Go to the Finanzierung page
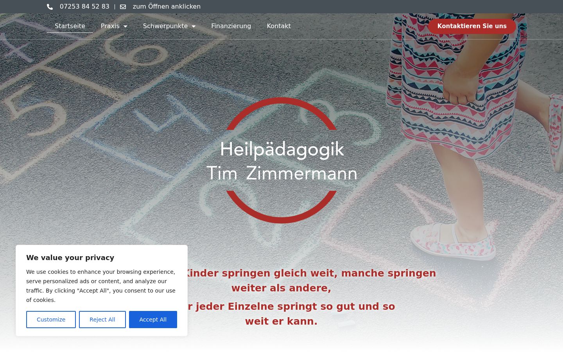This screenshot has height=352, width=563. point(231,26)
